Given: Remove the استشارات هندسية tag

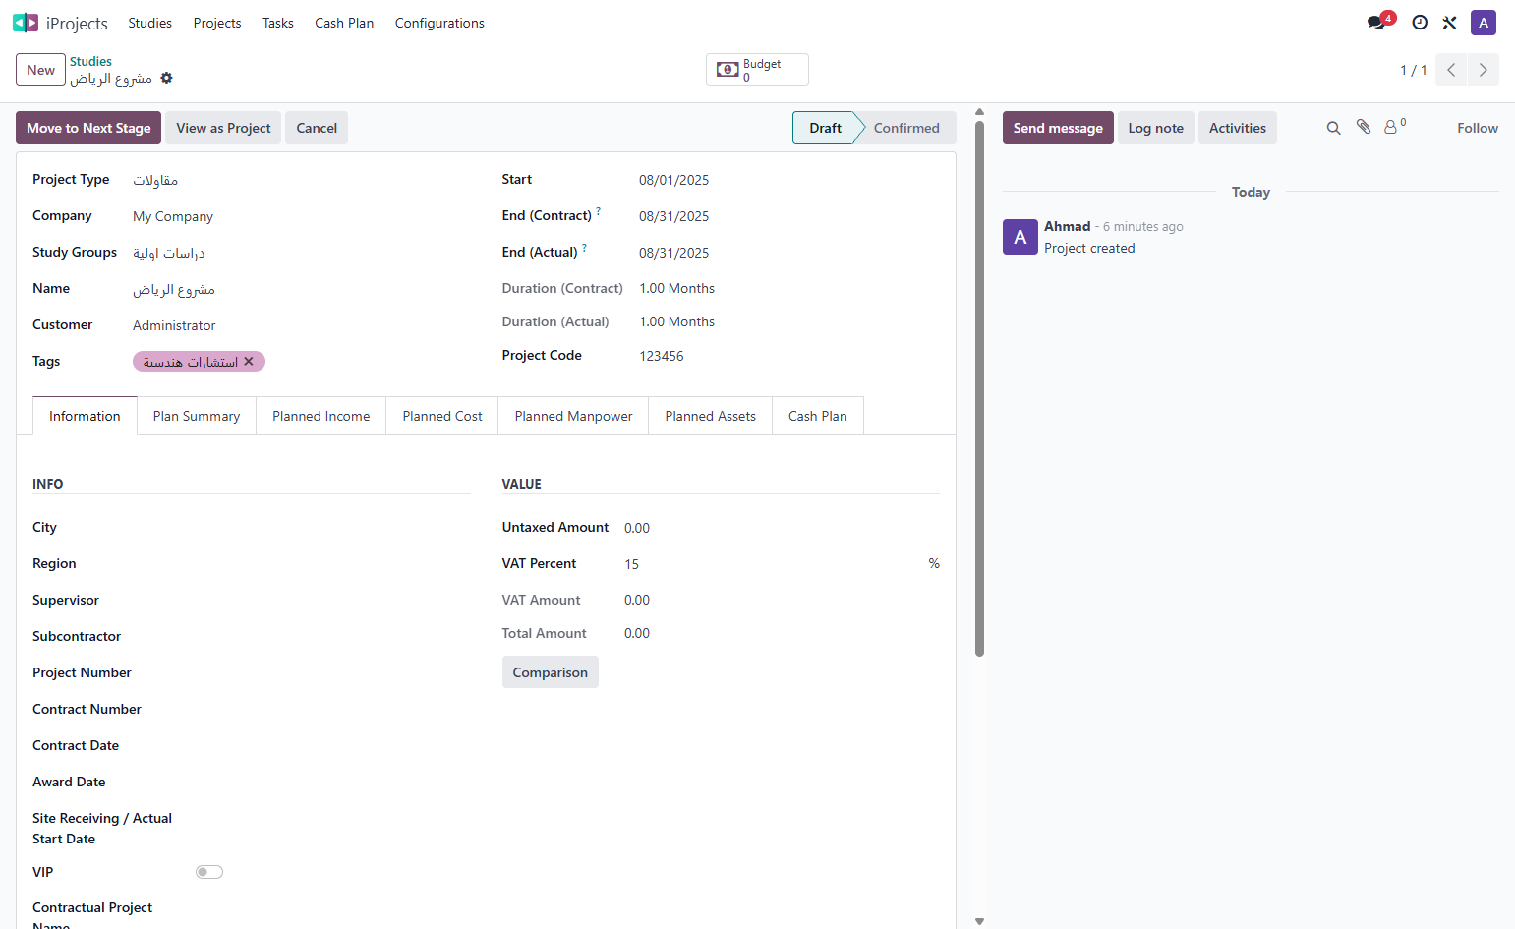Looking at the screenshot, I should tap(249, 362).
